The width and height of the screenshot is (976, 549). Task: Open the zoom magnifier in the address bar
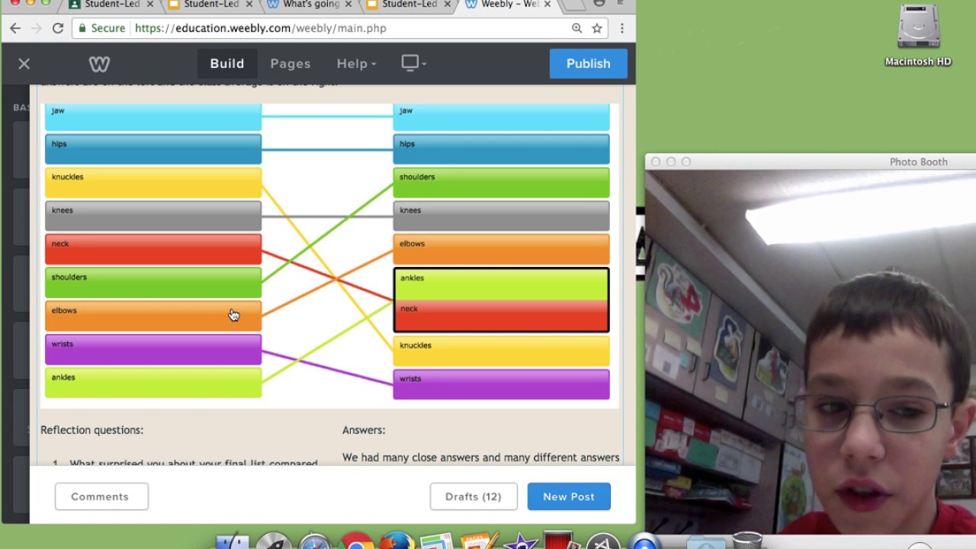[577, 28]
